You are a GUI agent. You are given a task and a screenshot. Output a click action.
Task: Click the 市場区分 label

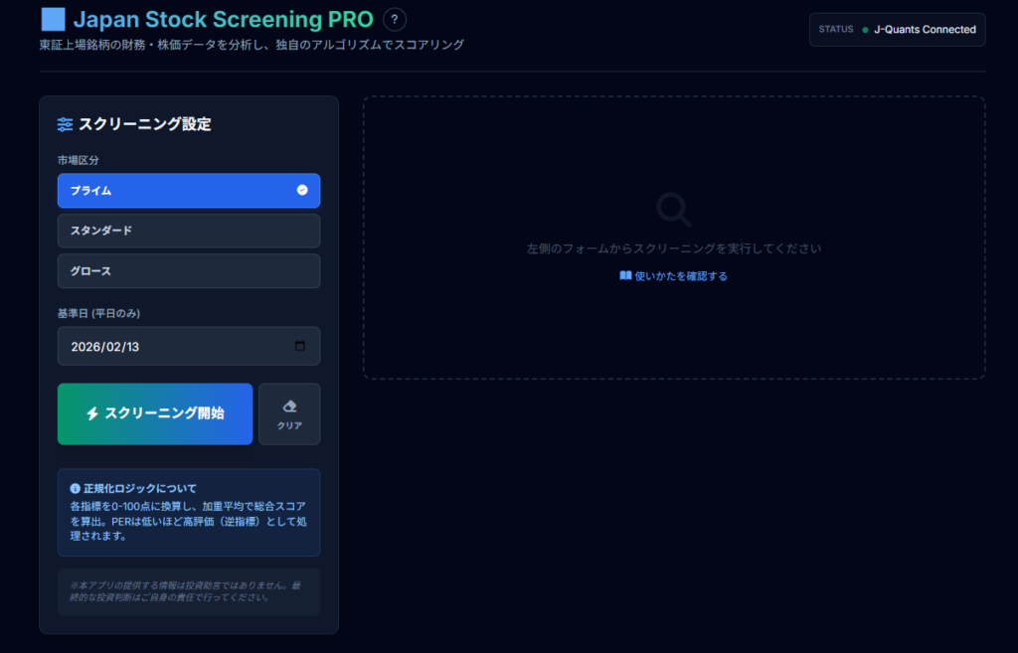click(79, 160)
